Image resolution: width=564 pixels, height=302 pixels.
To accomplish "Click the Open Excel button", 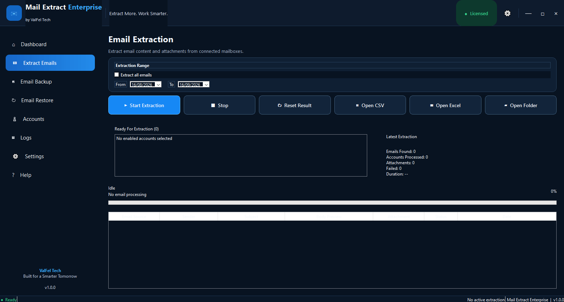I will (445, 105).
